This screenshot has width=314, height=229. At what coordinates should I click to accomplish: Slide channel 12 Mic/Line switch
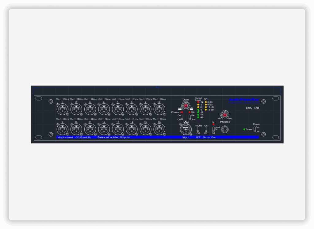(104, 119)
